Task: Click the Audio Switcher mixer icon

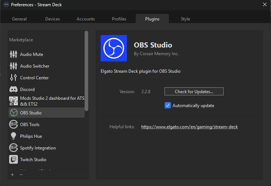Action: click(13, 66)
